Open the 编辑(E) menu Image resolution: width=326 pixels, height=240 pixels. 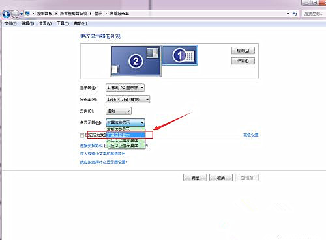tap(28, 23)
